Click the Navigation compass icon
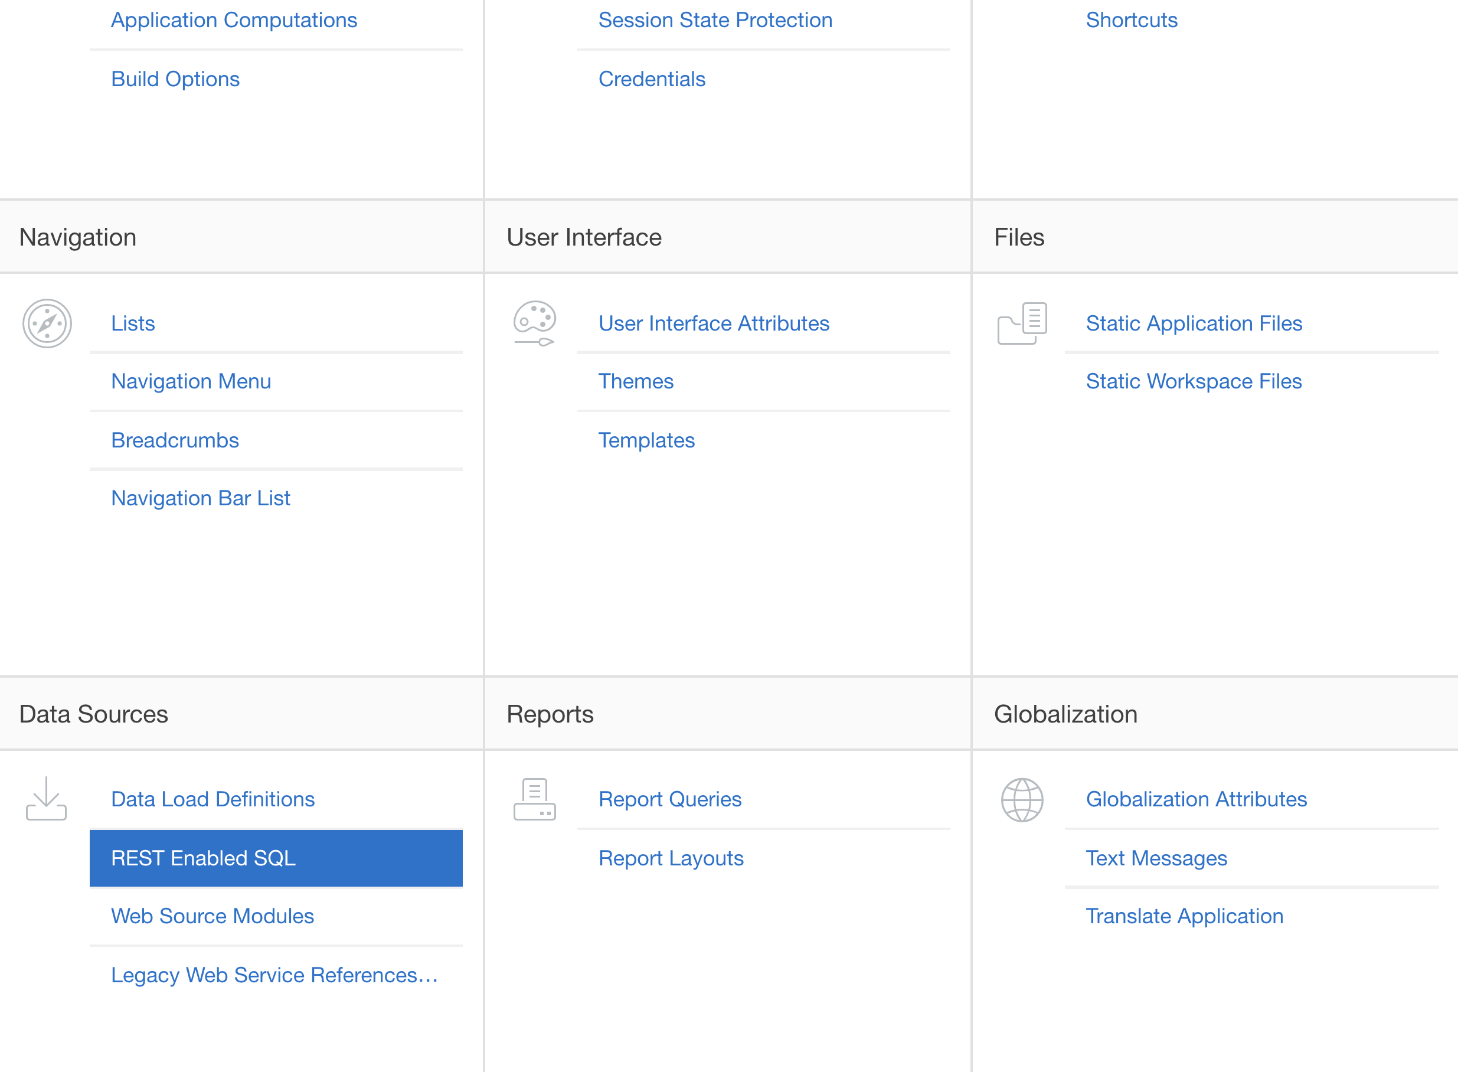The image size is (1458, 1072). click(47, 323)
